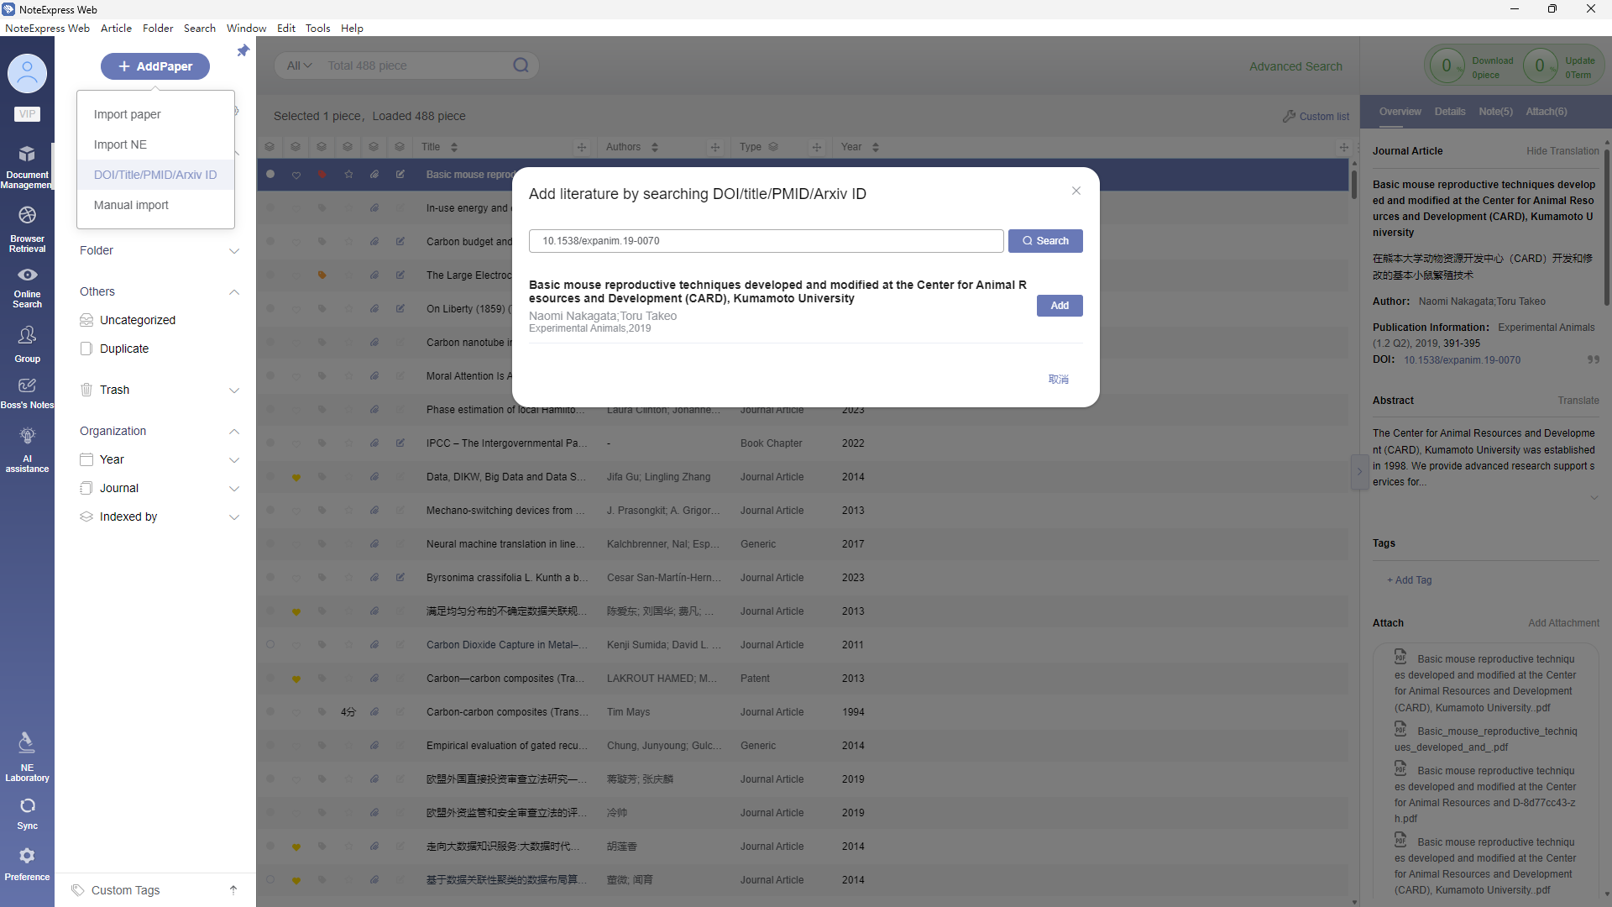Toggle selection circle of Carbon Dioxide Capture row
Image resolution: width=1612 pixels, height=907 pixels.
(270, 645)
